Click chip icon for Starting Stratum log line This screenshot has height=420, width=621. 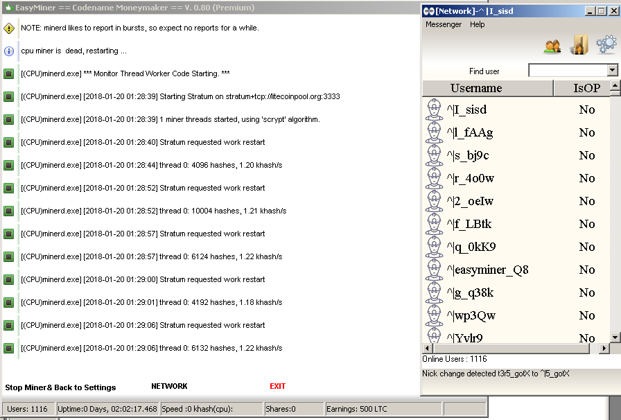(x=8, y=96)
